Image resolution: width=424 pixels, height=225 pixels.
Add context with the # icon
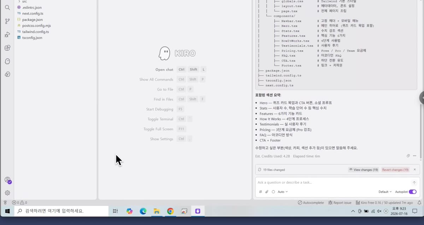point(260,192)
